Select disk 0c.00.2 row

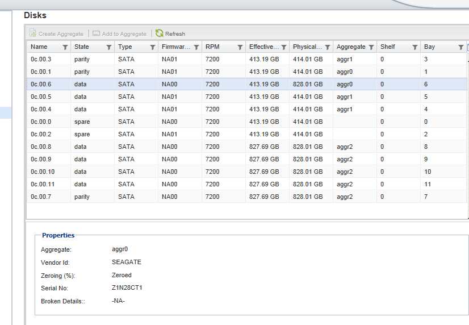tap(247, 134)
